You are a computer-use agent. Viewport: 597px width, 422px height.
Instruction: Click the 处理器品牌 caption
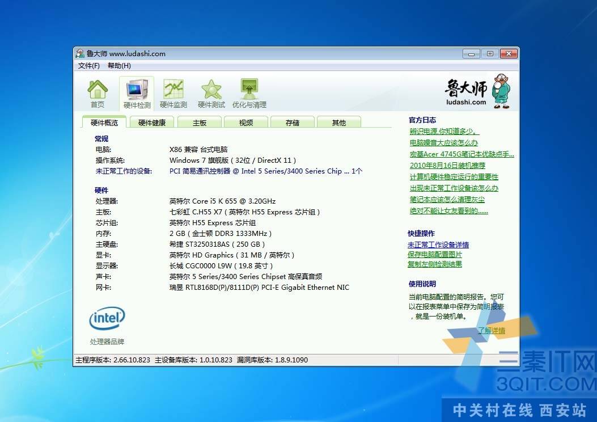click(107, 341)
